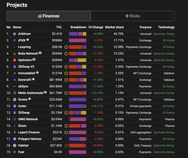The image size is (188, 158).
Task: Click the OP badge next to Optimism
Action: (34, 59)
